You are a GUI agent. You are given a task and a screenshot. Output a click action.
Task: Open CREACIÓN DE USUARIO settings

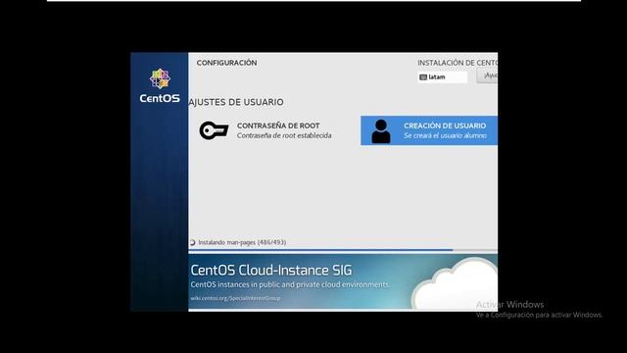coord(429,130)
